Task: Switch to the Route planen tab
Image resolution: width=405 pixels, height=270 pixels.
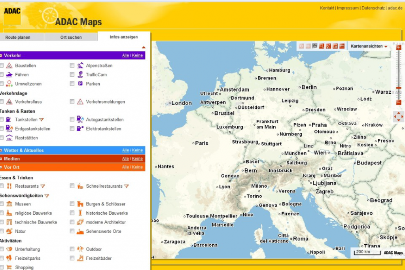Action: coord(18,38)
